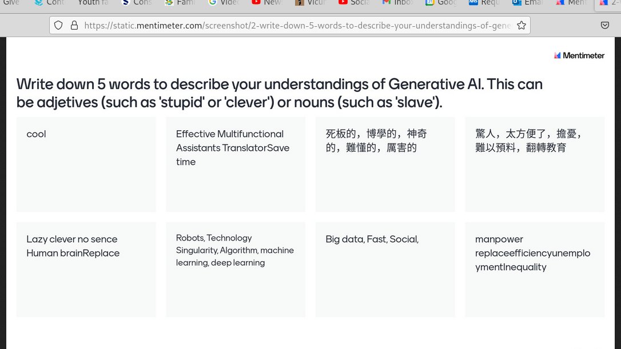Click the 'Effective Multifunctional Assistants' response
621x349 pixels.
[x=236, y=164]
